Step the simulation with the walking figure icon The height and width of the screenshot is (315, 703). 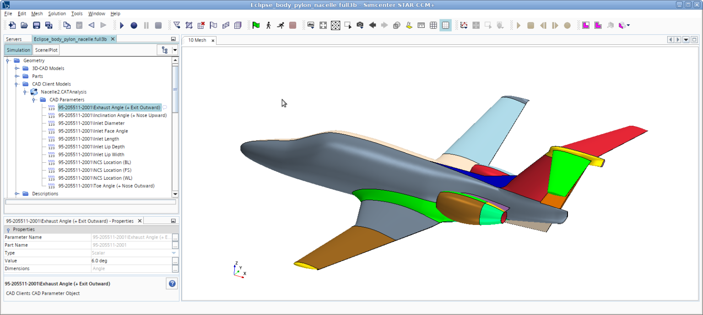coord(269,26)
